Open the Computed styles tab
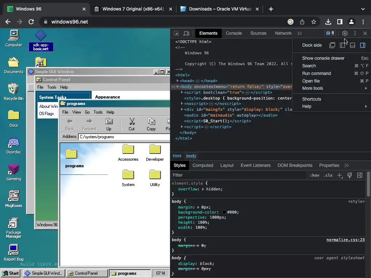This screenshot has width=371, height=278. (x=203, y=165)
